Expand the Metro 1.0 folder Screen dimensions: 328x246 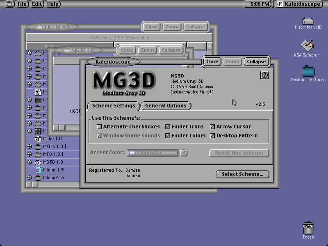(x=30, y=146)
